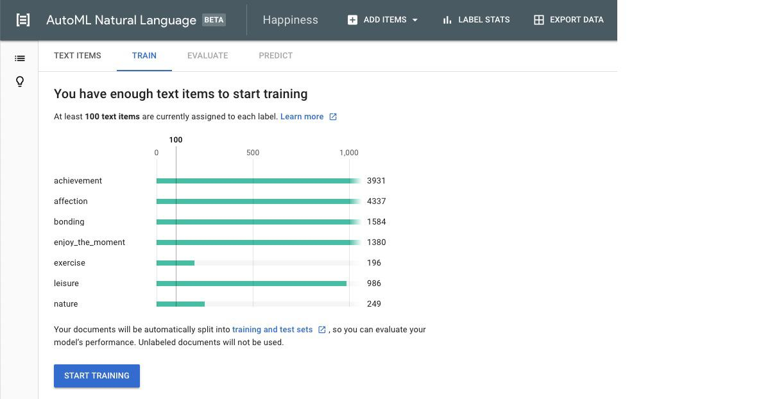Click the exercise label bar
The image size is (770, 399).
point(175,263)
